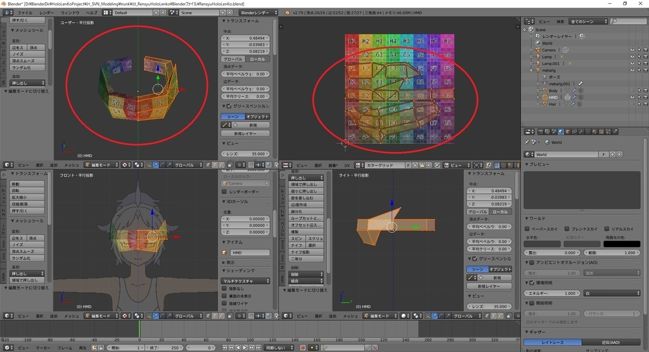Enable the リアルスカイ checkbox
649x352 pixels.
[x=607, y=228]
